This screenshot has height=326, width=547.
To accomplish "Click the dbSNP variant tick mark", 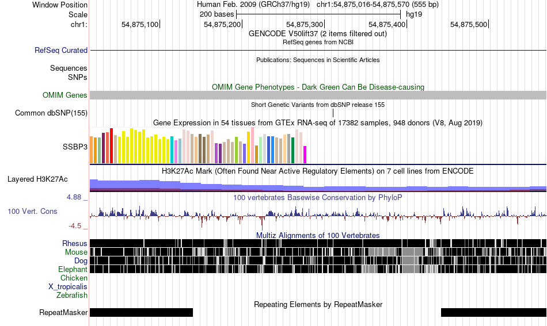I will (x=333, y=113).
